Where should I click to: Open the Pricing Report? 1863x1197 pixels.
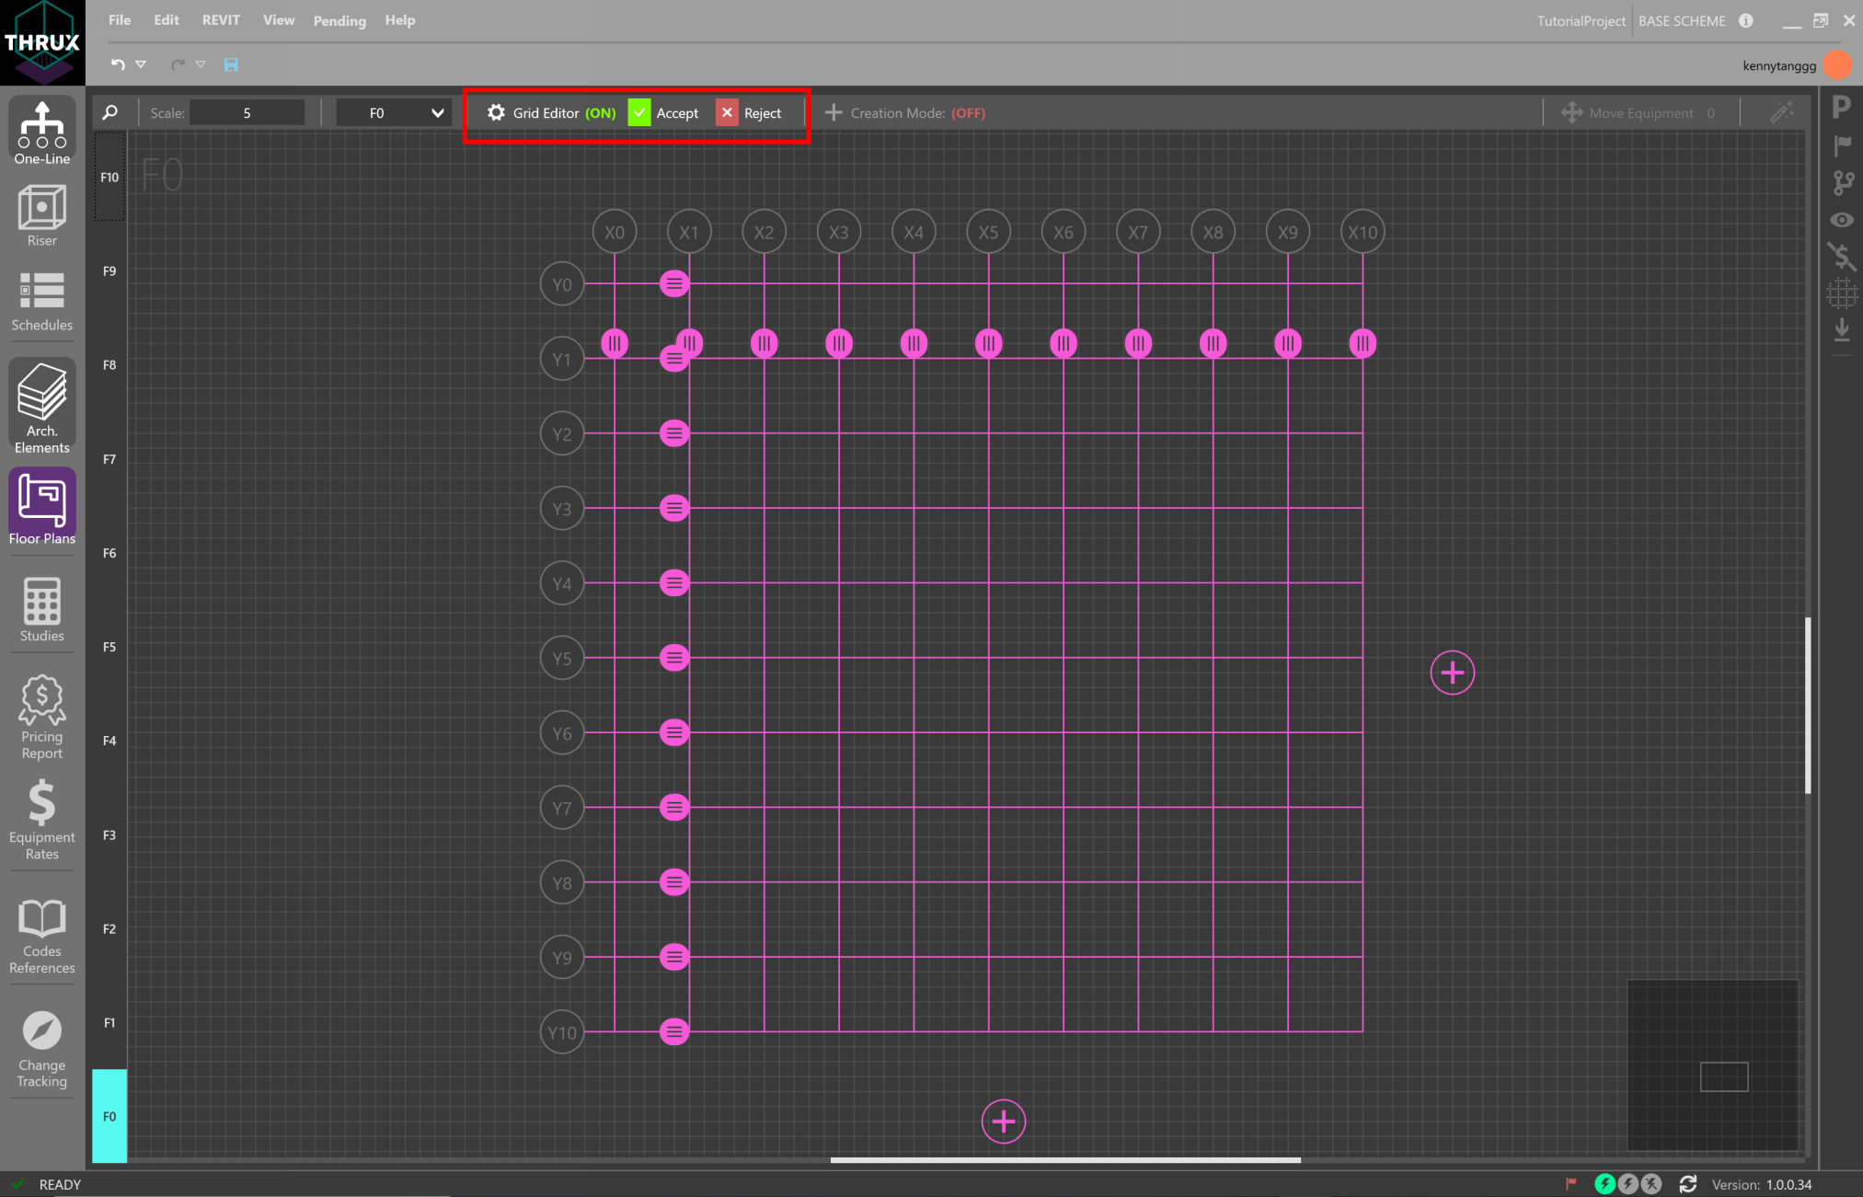pyautogui.click(x=41, y=717)
